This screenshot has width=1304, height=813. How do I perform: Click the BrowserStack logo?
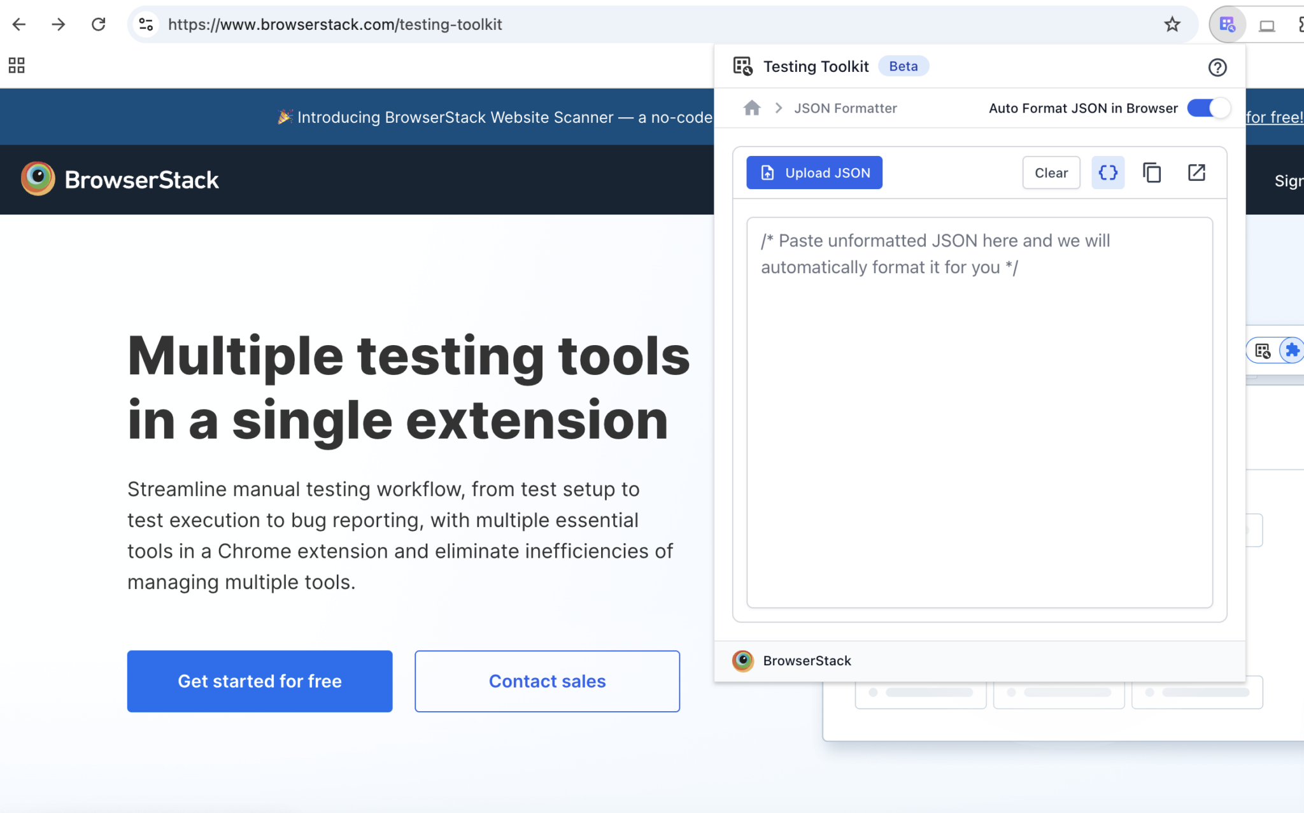coord(120,179)
